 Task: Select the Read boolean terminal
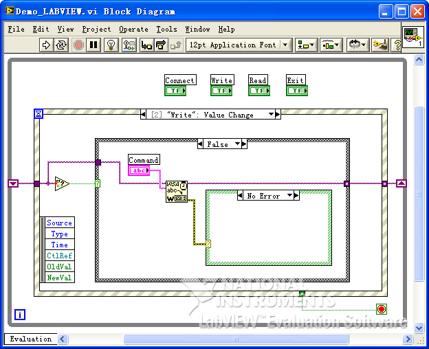click(x=259, y=91)
